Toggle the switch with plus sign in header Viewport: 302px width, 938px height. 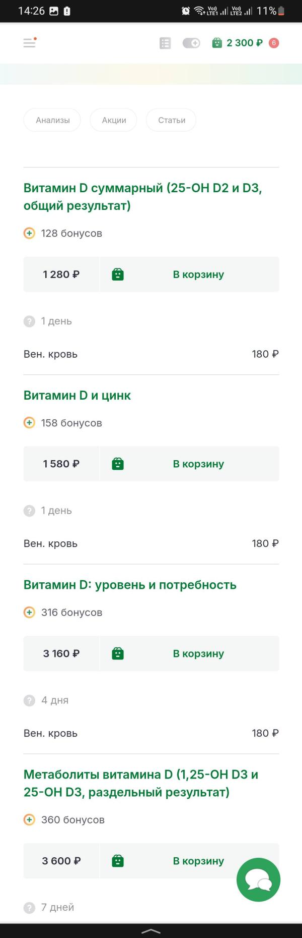(x=191, y=43)
